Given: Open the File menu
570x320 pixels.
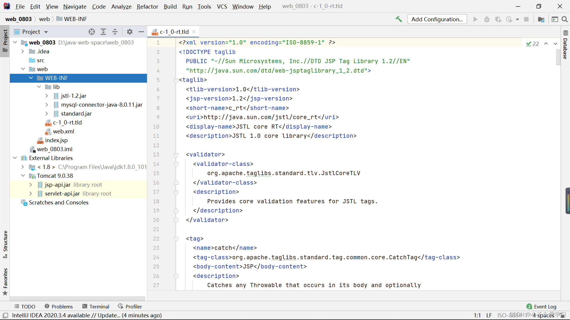Looking at the screenshot, I should coord(20,6).
